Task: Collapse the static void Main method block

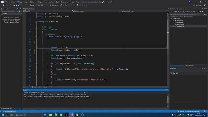Action: 36,37
